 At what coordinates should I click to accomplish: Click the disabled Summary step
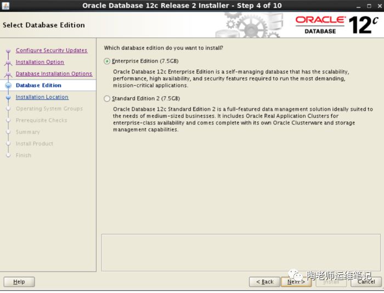[x=27, y=132]
